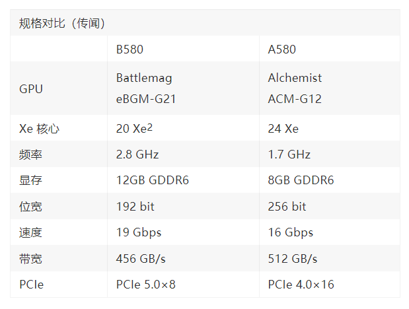Screen dimensions: 409x309
Task: Click the 19 Gbps value
Action: point(139,233)
